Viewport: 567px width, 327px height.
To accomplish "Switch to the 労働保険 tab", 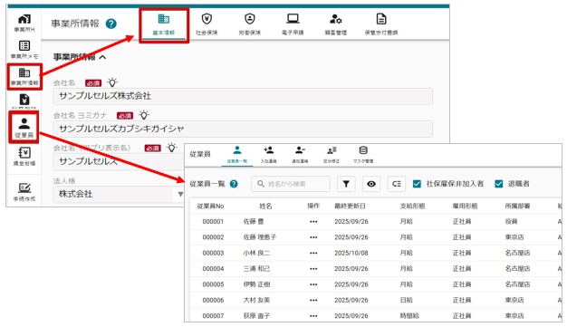I will click(249, 24).
